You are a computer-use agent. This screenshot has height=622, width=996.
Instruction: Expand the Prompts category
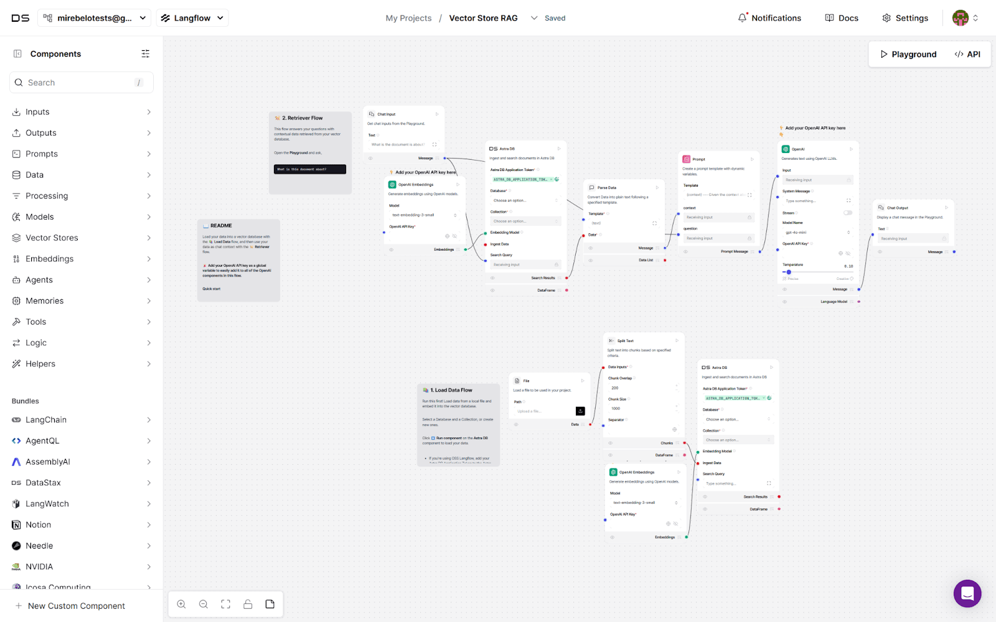click(82, 154)
